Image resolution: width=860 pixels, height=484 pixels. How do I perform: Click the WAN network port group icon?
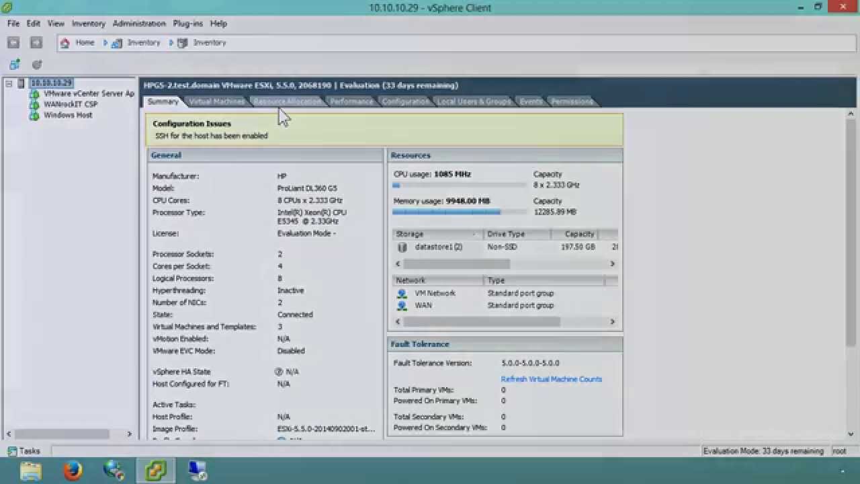click(x=402, y=305)
